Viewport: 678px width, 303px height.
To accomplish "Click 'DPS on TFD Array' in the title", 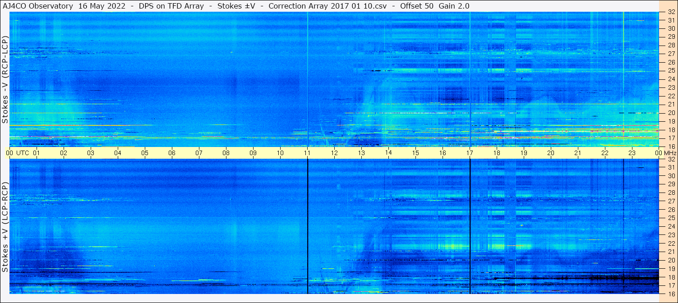I will tap(171, 6).
